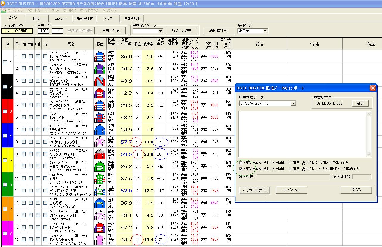Image resolution: width=382 pixels, height=247 pixels.
Task: Open the 期待値投票 tab
Action: (x=84, y=18)
